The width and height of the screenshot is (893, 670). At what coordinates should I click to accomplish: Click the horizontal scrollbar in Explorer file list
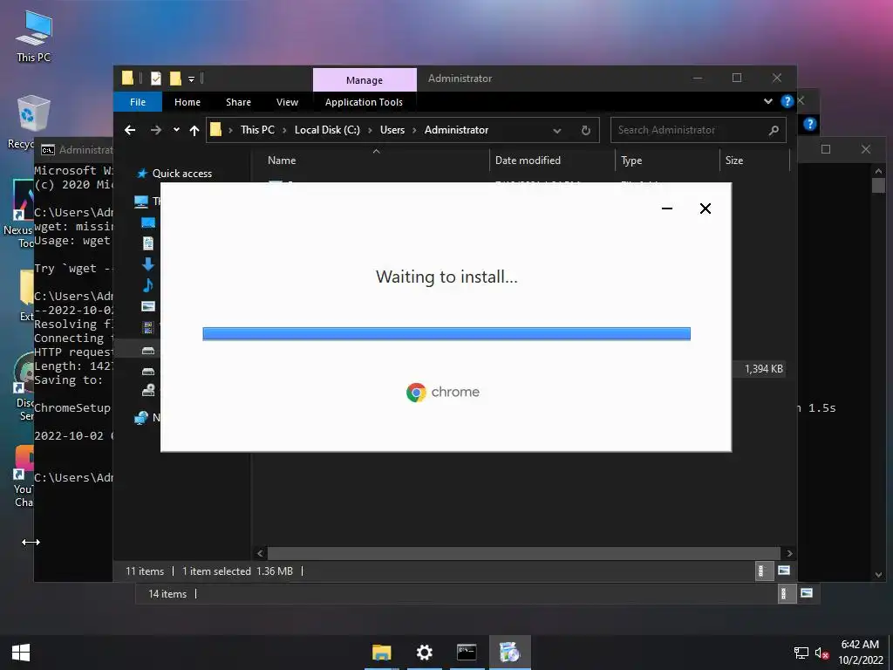coord(523,553)
